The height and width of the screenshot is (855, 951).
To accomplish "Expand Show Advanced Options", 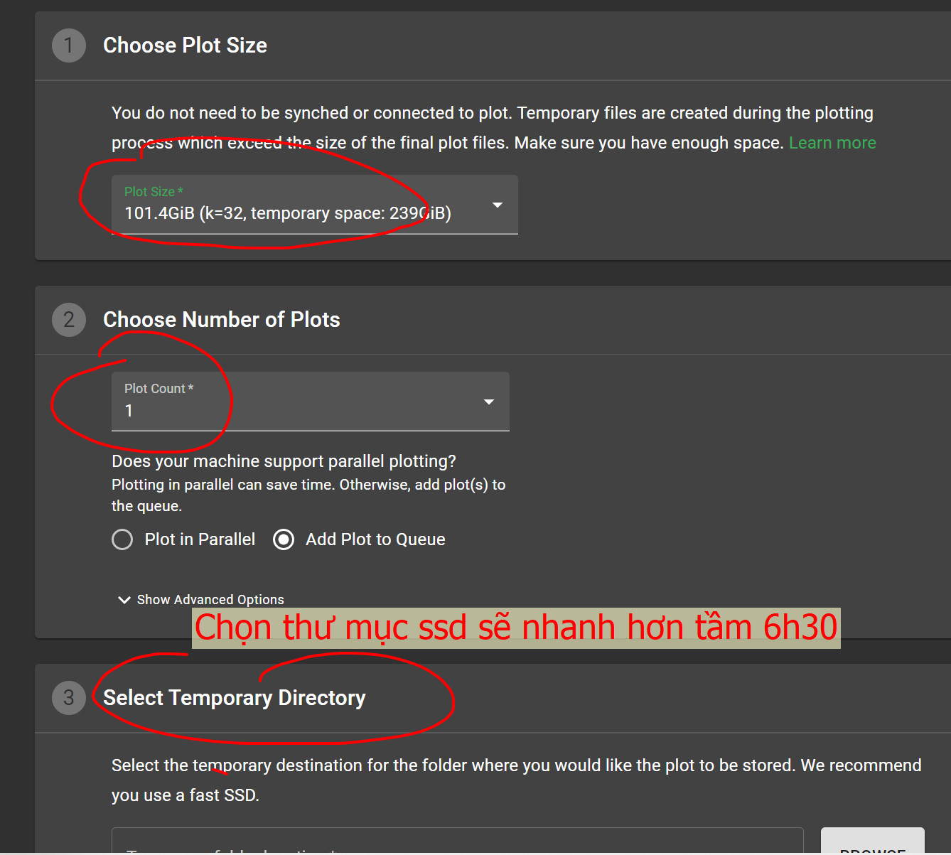I will (x=210, y=600).
